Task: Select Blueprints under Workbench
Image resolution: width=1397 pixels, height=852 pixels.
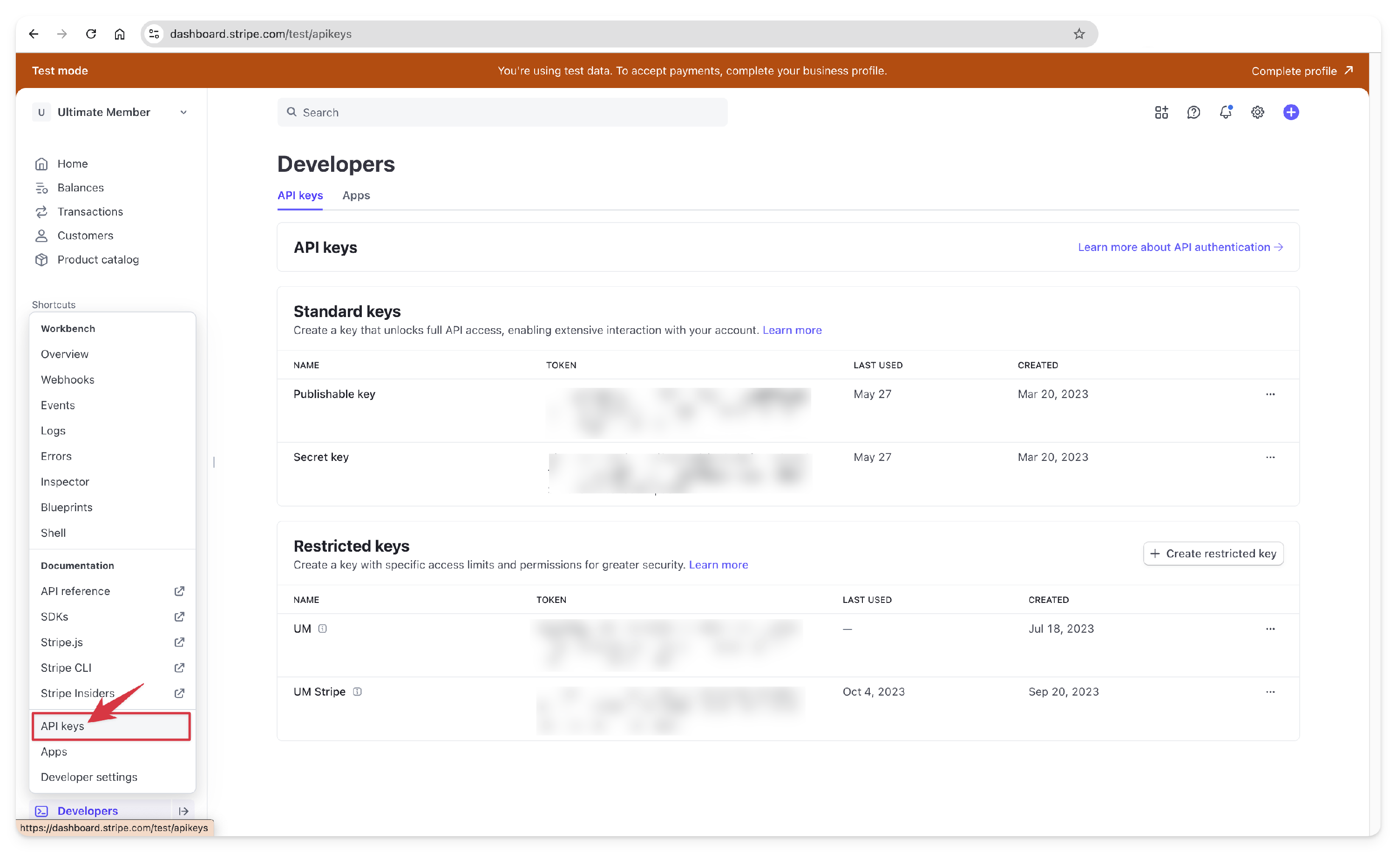Action: pos(66,507)
